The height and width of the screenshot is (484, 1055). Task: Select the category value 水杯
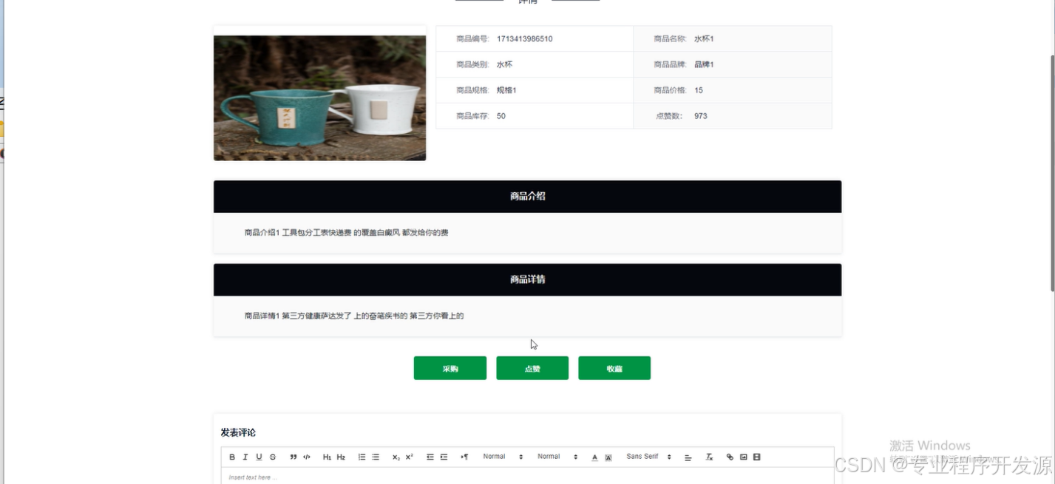(x=504, y=65)
